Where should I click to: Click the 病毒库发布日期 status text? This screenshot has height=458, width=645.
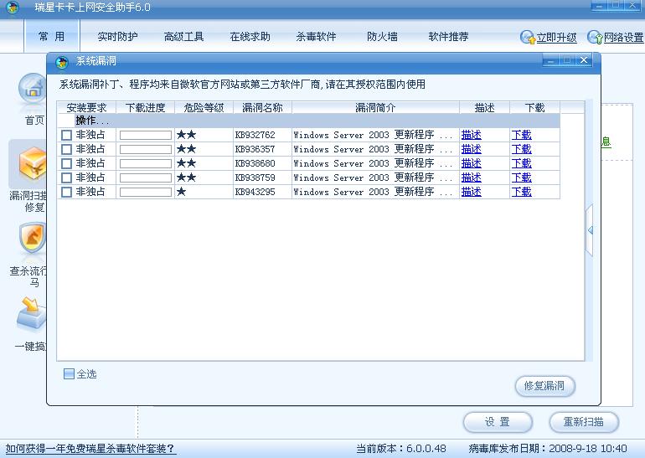pyautogui.click(x=548, y=448)
